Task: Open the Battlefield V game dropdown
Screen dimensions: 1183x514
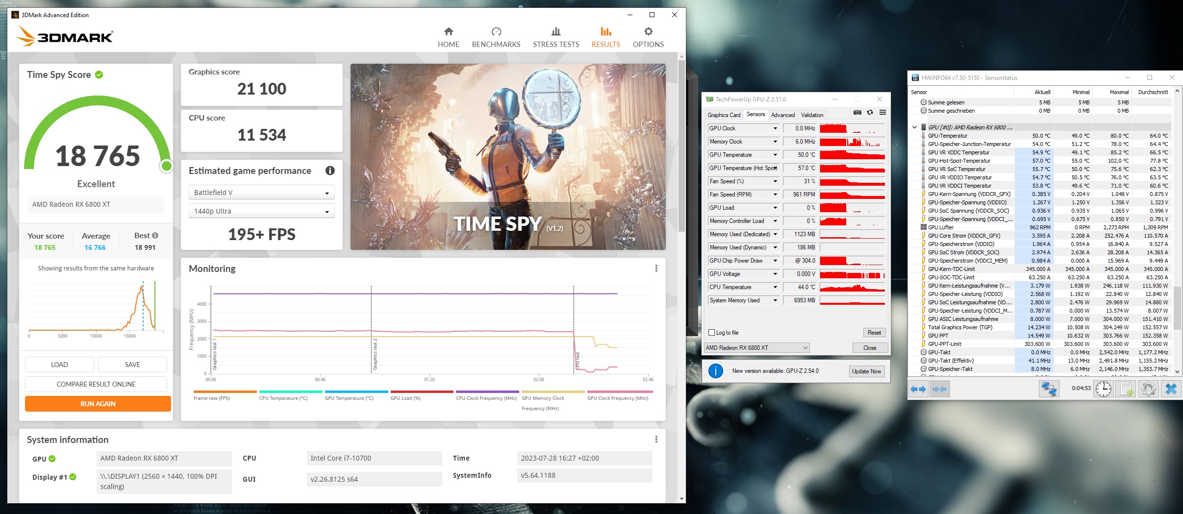Action: pyautogui.click(x=262, y=193)
